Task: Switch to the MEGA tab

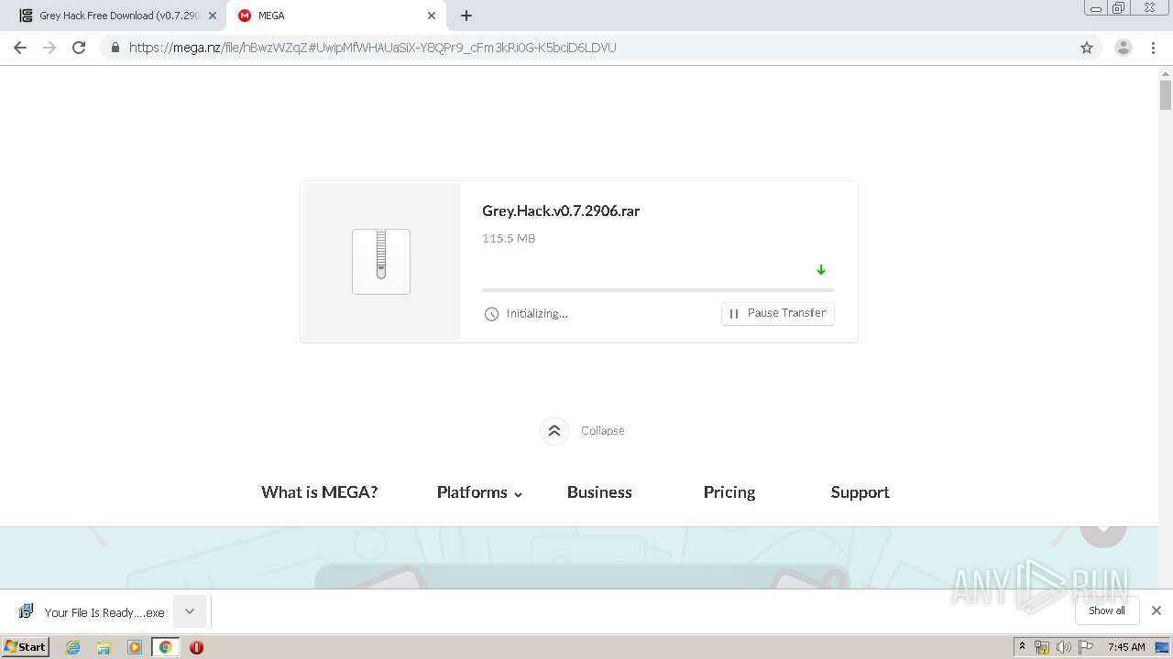Action: [x=336, y=16]
